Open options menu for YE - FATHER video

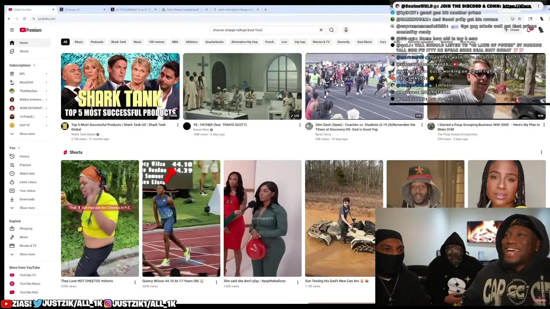pyautogui.click(x=300, y=125)
